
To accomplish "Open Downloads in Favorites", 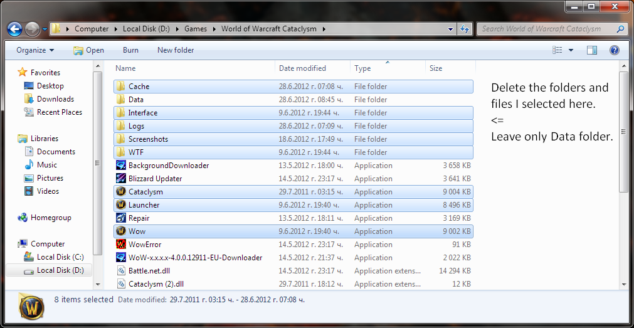I will [55, 99].
